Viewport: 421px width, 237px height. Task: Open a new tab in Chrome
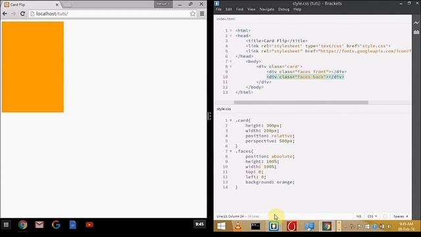tap(67, 5)
